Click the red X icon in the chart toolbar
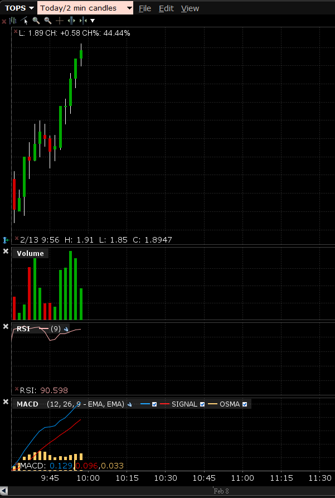335x498 pixels. coord(4,21)
